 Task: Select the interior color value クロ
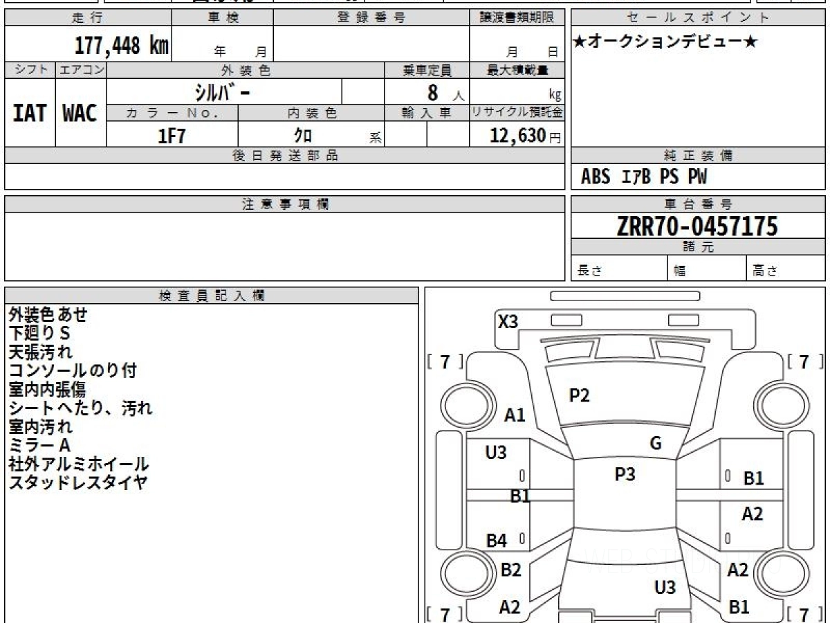(303, 136)
